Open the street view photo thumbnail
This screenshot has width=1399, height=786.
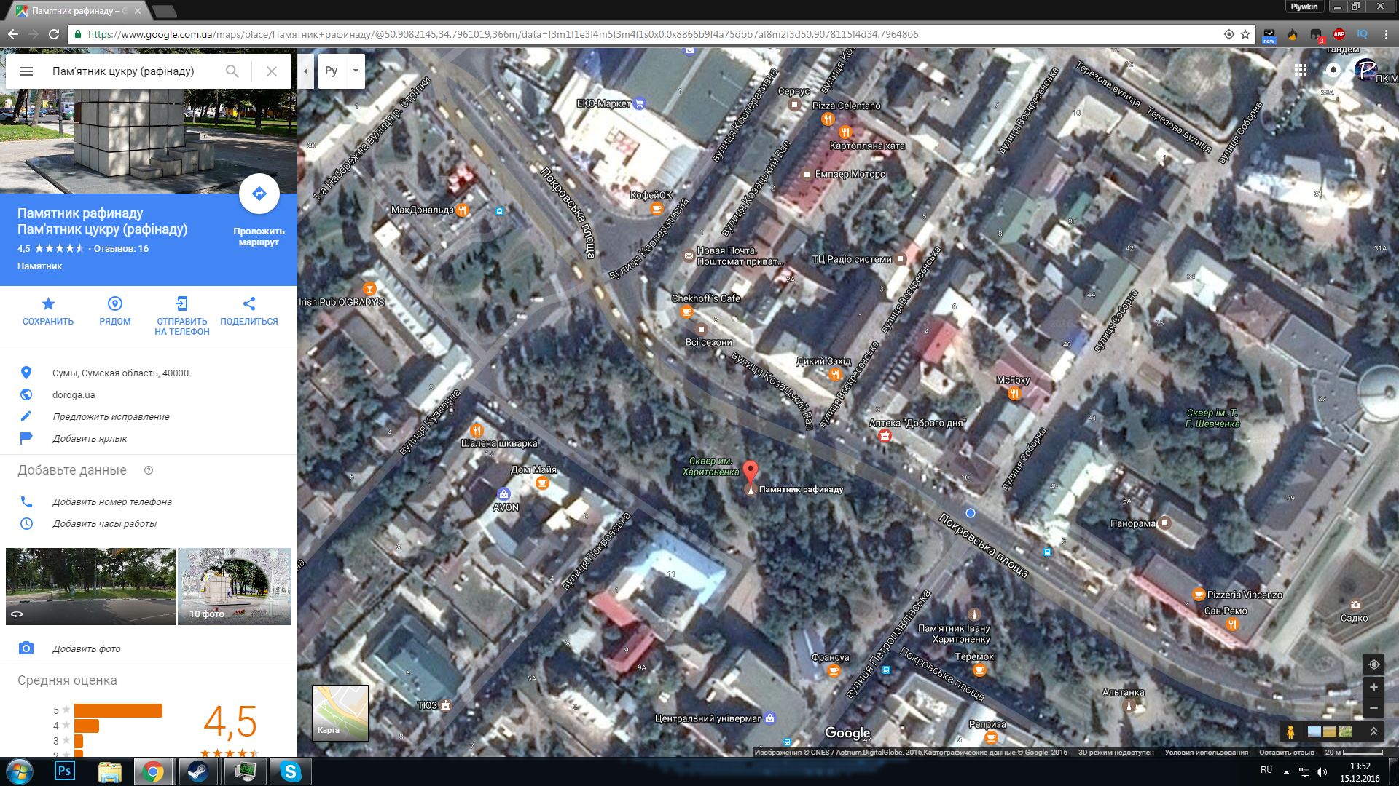coord(91,587)
